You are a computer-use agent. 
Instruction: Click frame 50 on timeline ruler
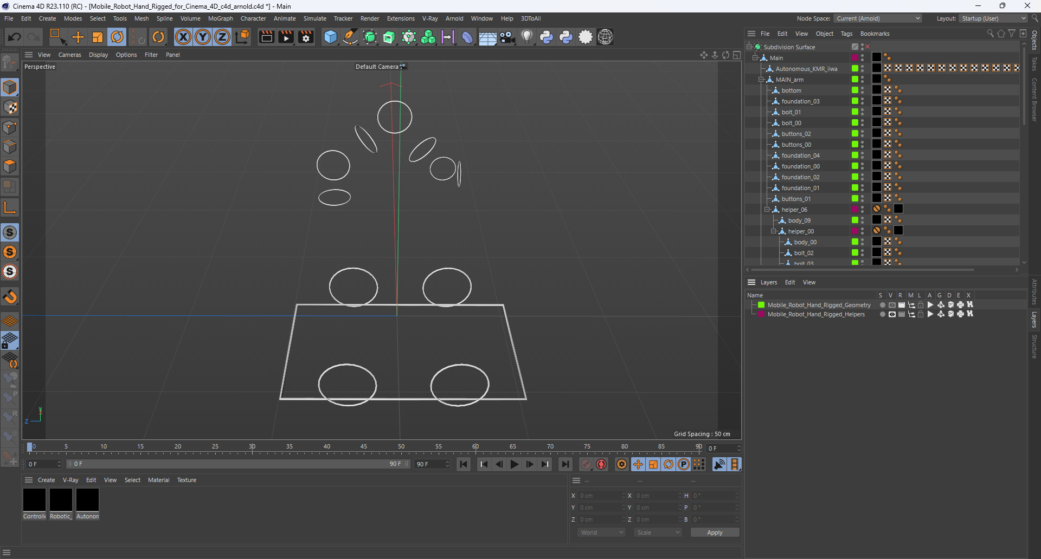tap(400, 447)
